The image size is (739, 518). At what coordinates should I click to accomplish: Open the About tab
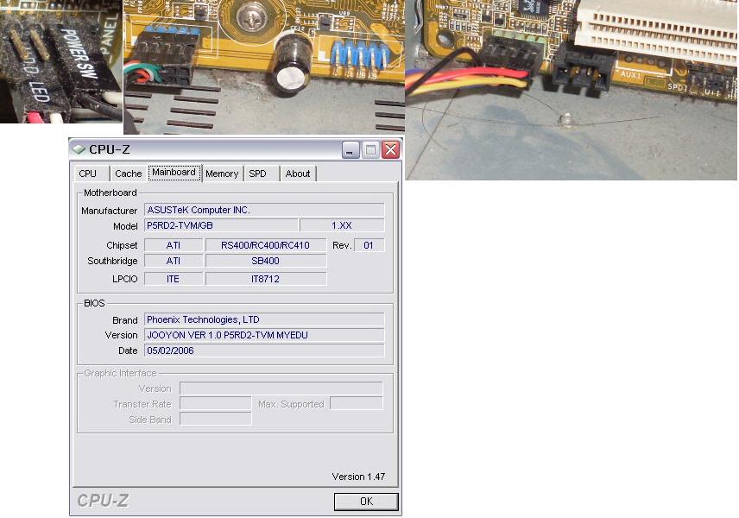point(298,174)
